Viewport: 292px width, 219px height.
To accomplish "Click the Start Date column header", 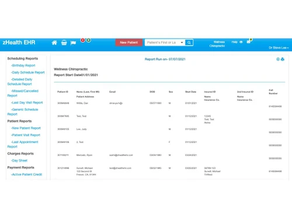I will pyautogui.click(x=190, y=92).
